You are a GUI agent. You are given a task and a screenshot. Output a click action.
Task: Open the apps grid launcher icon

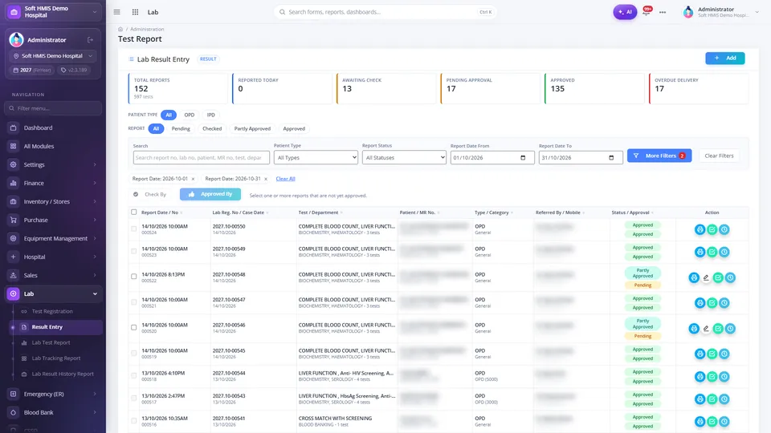coord(135,12)
